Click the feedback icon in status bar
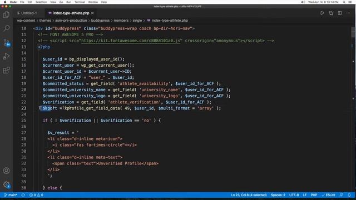Screen dimensions: 356x200 click(342, 195)
